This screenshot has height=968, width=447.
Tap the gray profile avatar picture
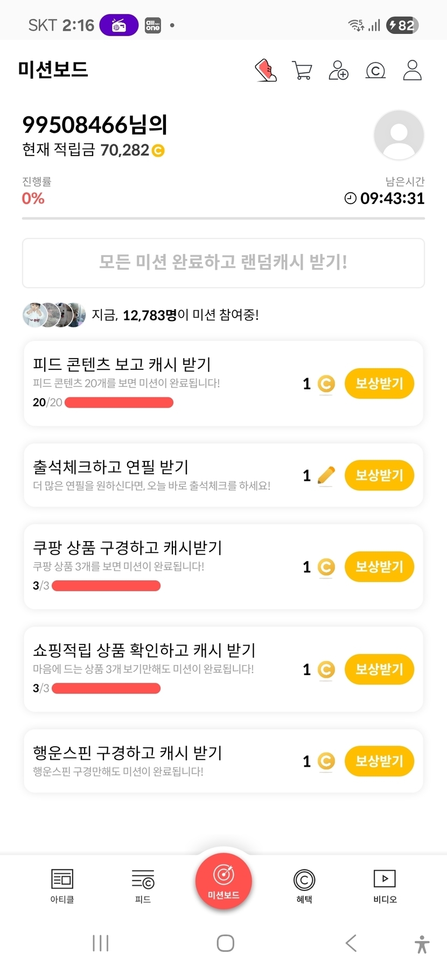click(x=399, y=135)
